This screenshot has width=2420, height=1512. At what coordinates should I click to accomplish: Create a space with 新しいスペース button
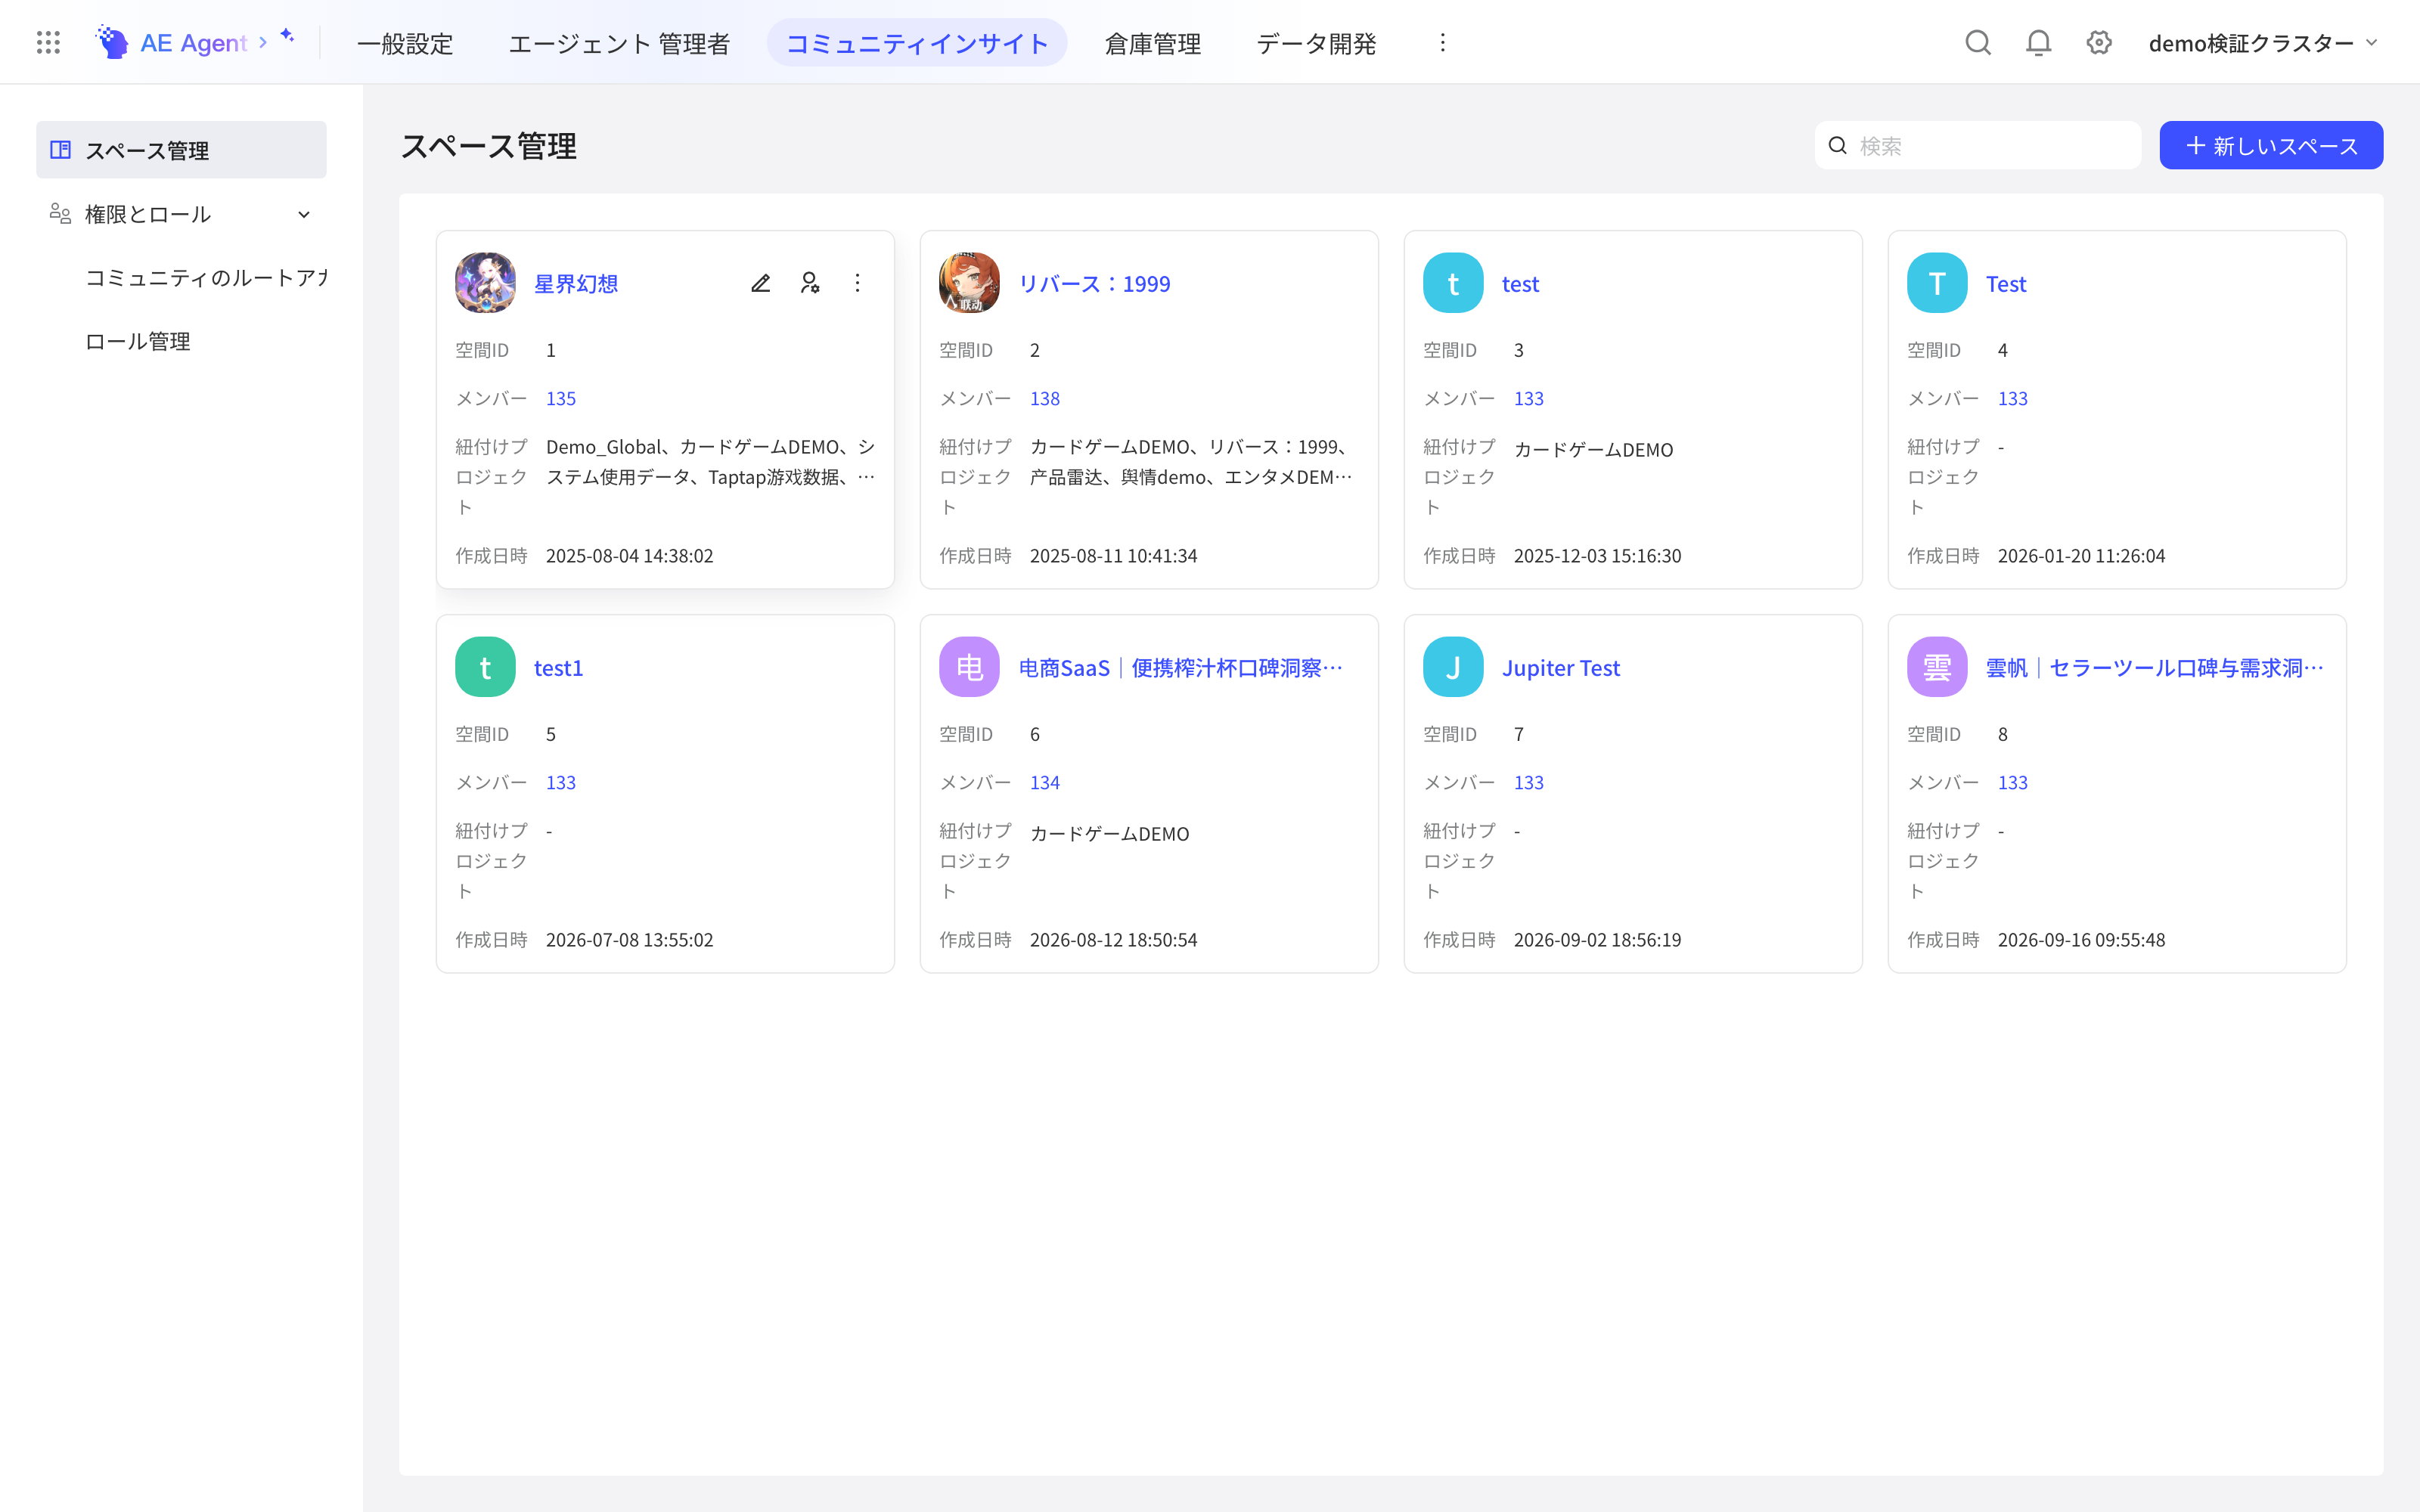(2271, 145)
